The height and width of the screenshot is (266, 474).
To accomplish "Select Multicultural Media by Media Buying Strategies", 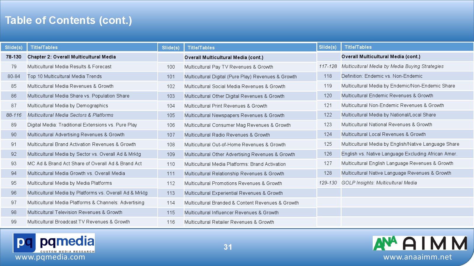I will pyautogui.click(x=392, y=66).
